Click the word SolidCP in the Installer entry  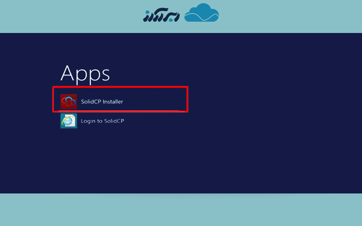(x=91, y=102)
